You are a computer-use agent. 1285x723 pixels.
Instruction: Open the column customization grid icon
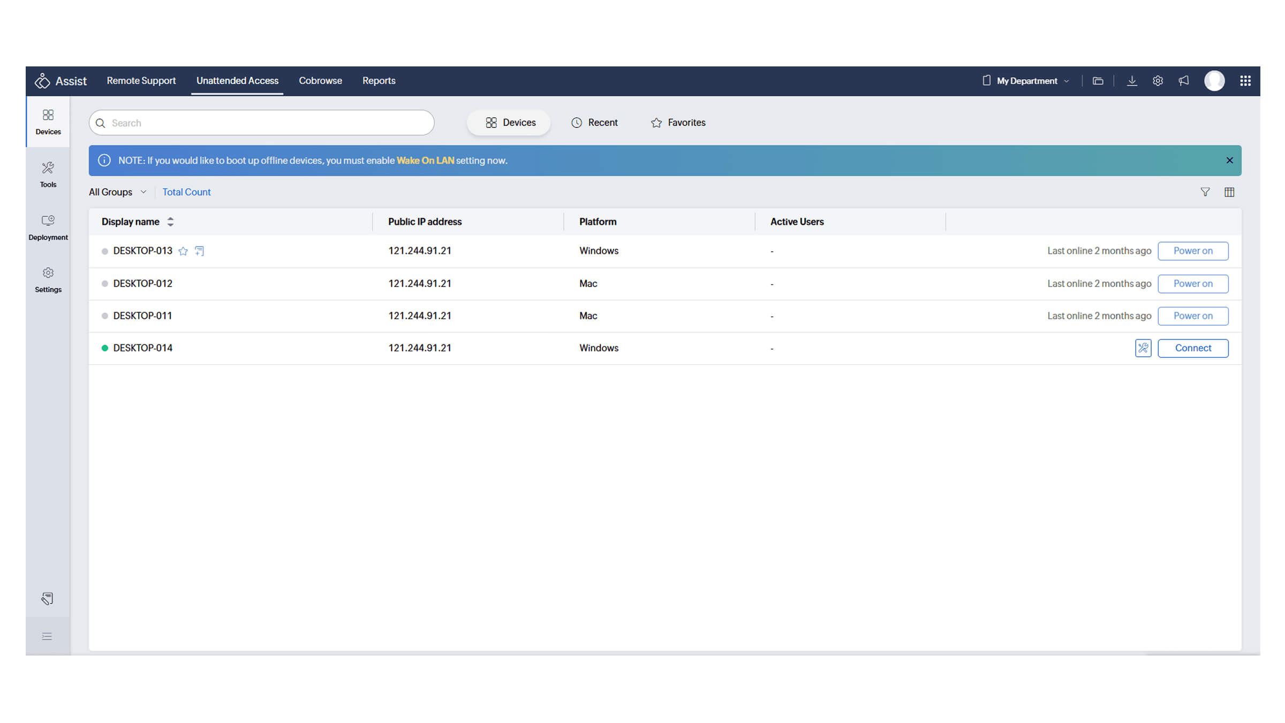(1229, 192)
